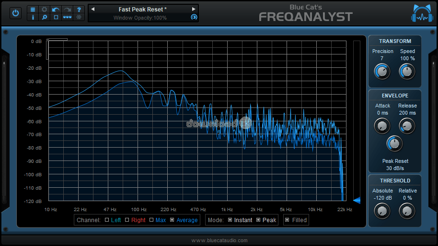Image resolution: width=438 pixels, height=246 pixels.
Task: Click the FREQANALYST title text
Action: 306,17
